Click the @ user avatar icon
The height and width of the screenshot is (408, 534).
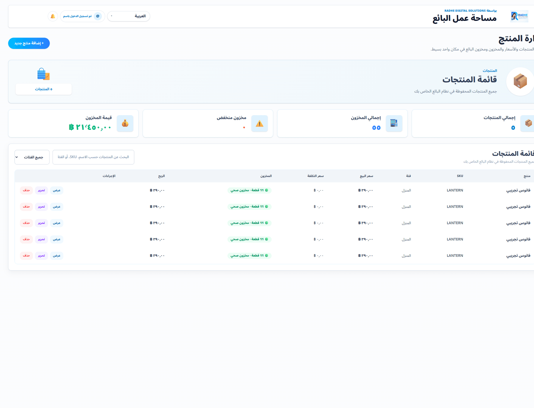(x=98, y=16)
